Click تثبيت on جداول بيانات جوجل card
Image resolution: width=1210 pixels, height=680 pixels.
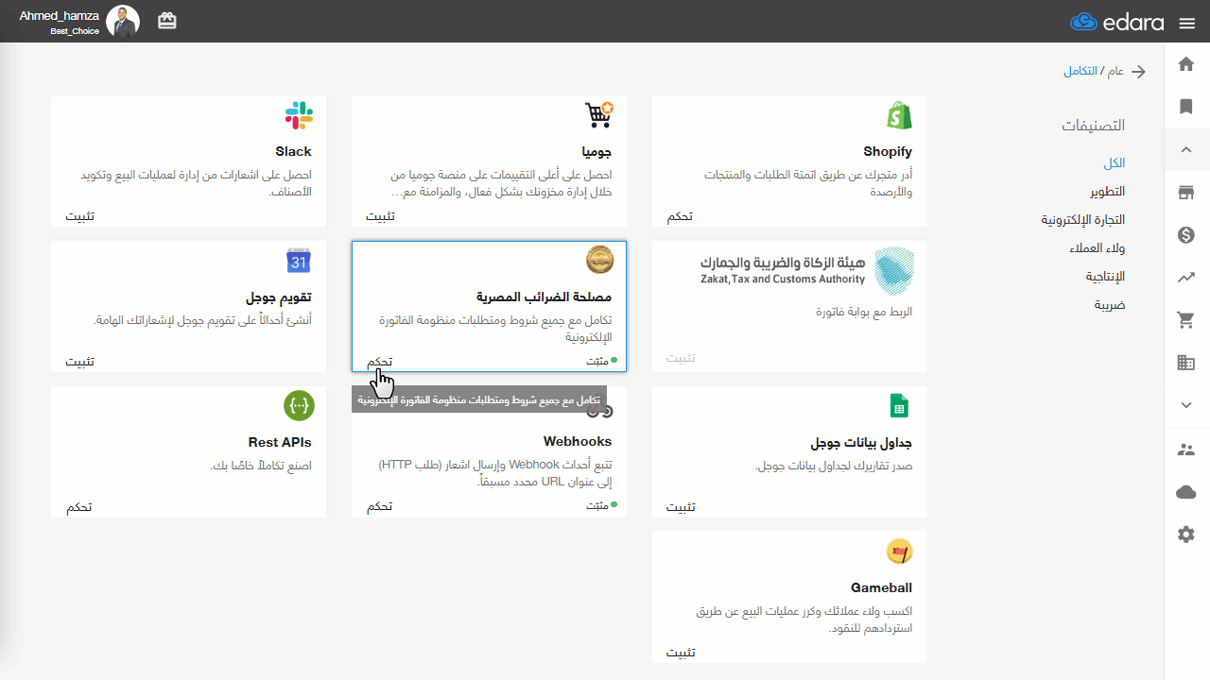[x=681, y=507]
